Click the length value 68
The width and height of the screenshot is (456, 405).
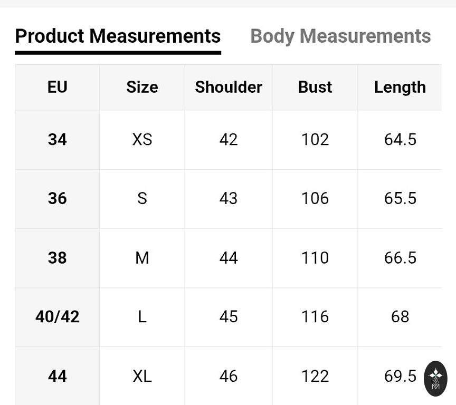pyautogui.click(x=400, y=316)
